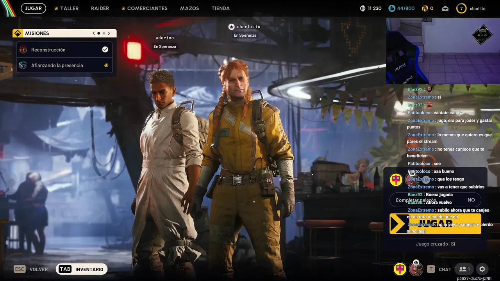Go to previous missions page with left chevron

tap(94, 33)
